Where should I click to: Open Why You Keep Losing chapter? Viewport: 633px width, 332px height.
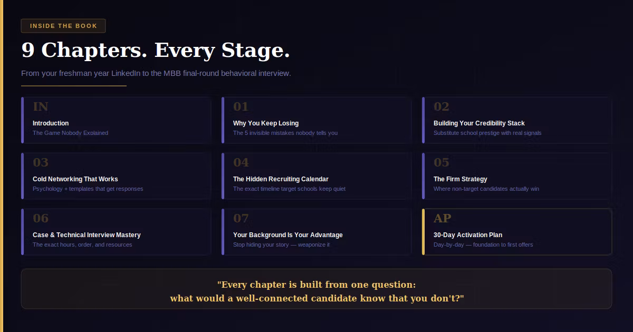(x=316, y=120)
